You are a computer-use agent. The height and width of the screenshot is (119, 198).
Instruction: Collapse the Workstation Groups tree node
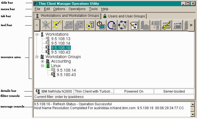37,57
